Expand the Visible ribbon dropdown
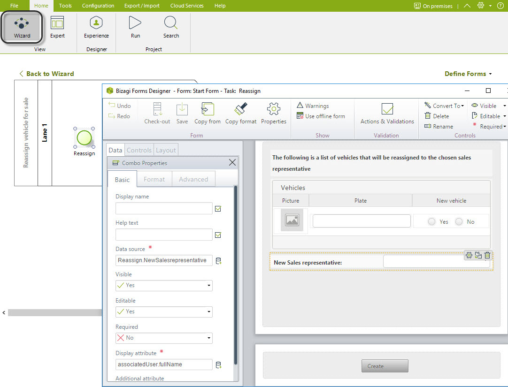This screenshot has width=508, height=387. [x=504, y=106]
